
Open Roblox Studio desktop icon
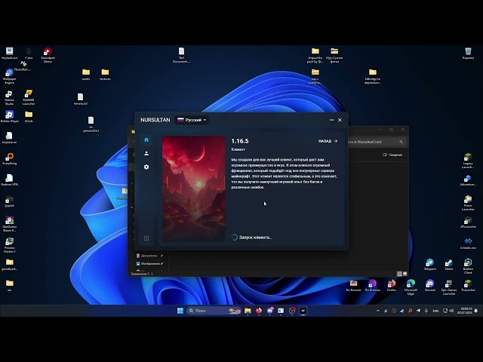pyautogui.click(x=9, y=97)
